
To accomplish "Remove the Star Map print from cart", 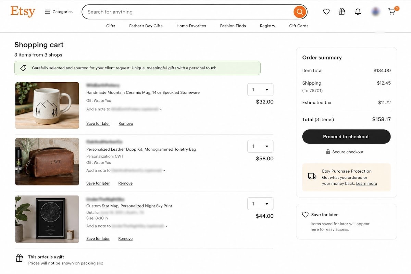I will pyautogui.click(x=125, y=239).
